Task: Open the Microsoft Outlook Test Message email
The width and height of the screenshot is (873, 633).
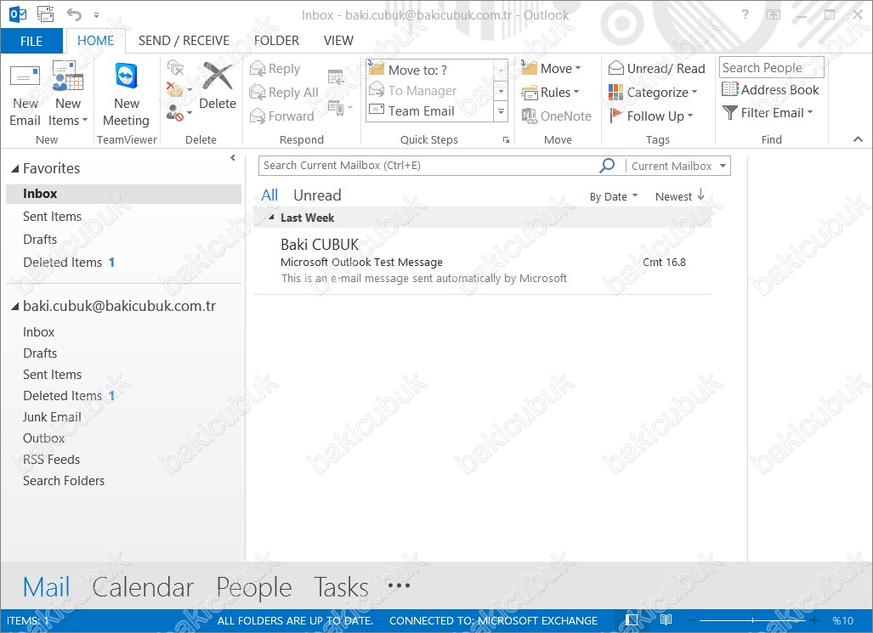Action: (x=482, y=262)
